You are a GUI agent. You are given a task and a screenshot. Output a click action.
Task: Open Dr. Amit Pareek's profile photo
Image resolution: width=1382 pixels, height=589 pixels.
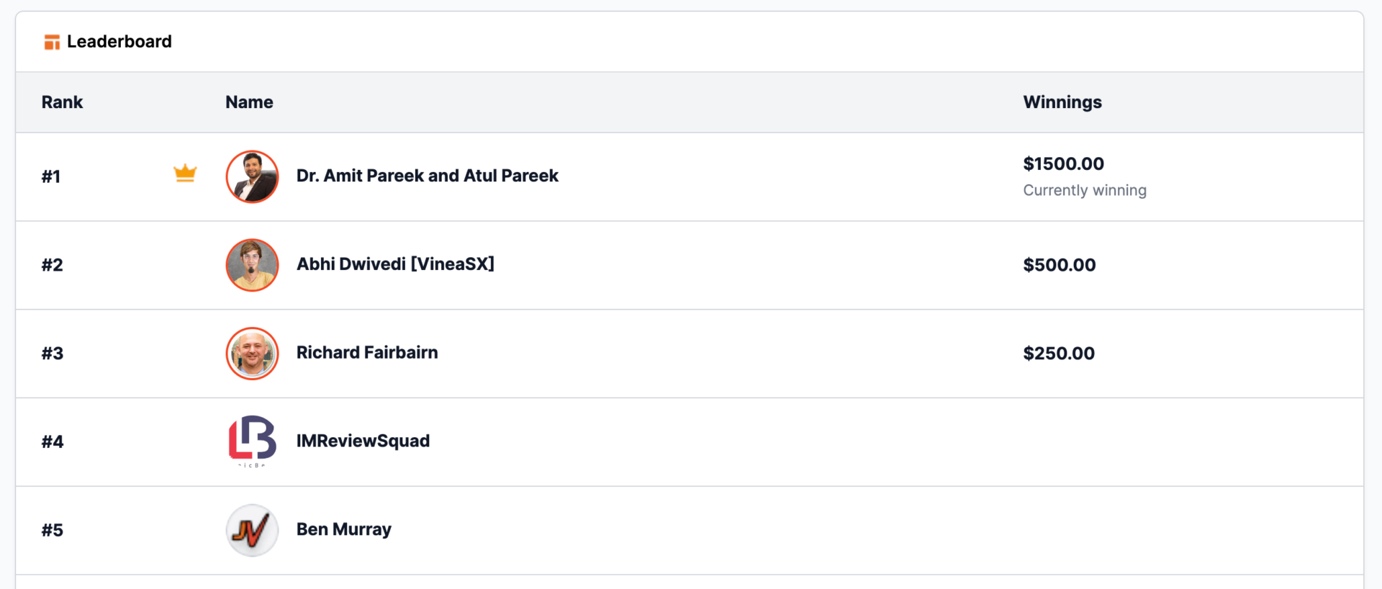252,176
